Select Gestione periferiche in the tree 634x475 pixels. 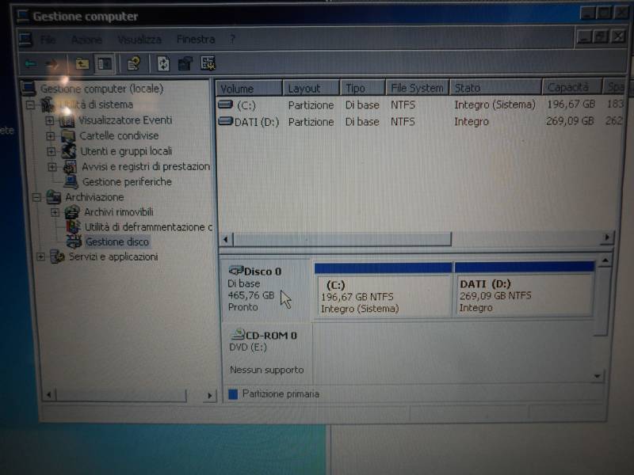[x=127, y=182]
